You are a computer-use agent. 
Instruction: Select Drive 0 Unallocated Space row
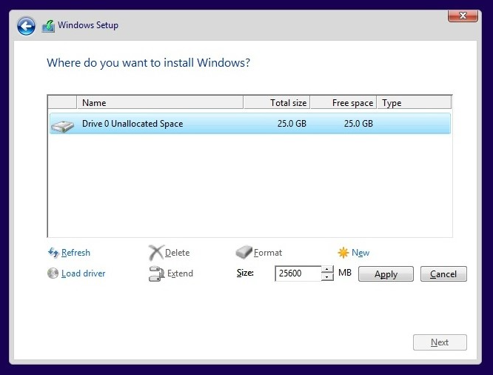[250, 124]
